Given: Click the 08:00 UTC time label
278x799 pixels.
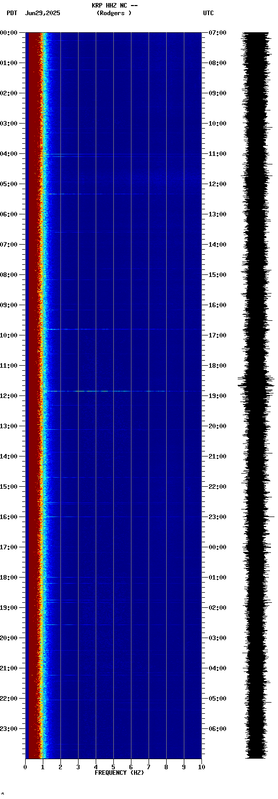Looking at the screenshot, I should 218,63.
